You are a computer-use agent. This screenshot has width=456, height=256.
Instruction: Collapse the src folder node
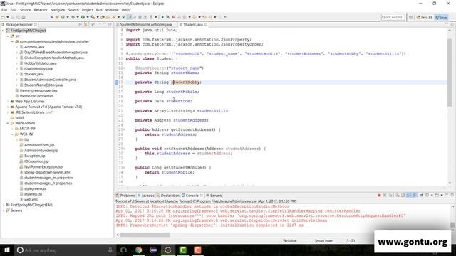coord(8,36)
